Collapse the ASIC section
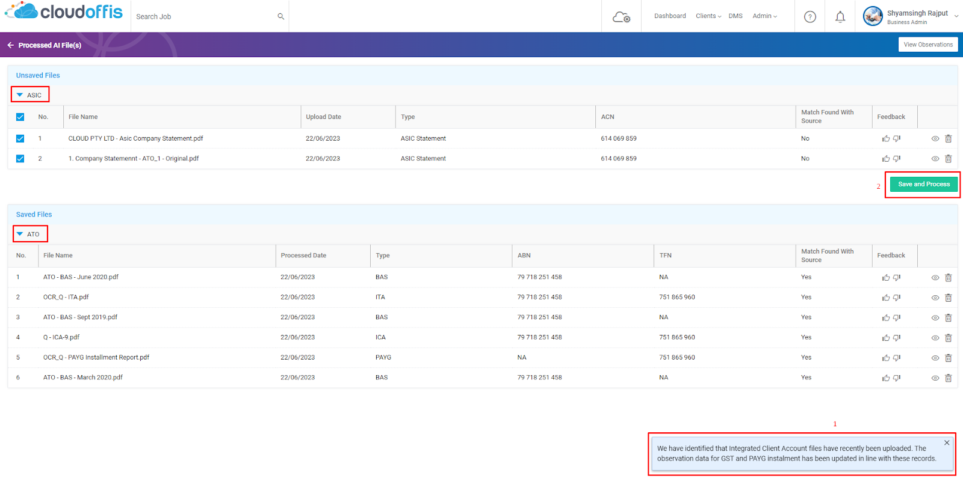The width and height of the screenshot is (963, 481). tap(20, 95)
